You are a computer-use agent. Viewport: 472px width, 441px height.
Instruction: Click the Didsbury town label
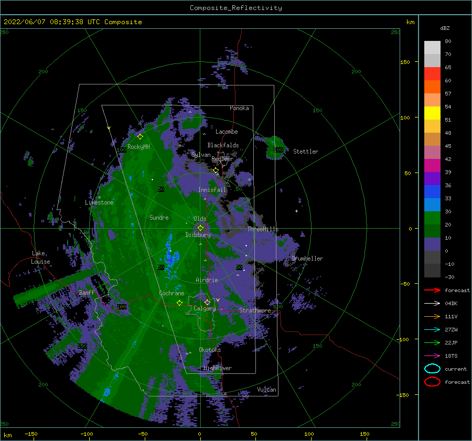[x=198, y=235]
